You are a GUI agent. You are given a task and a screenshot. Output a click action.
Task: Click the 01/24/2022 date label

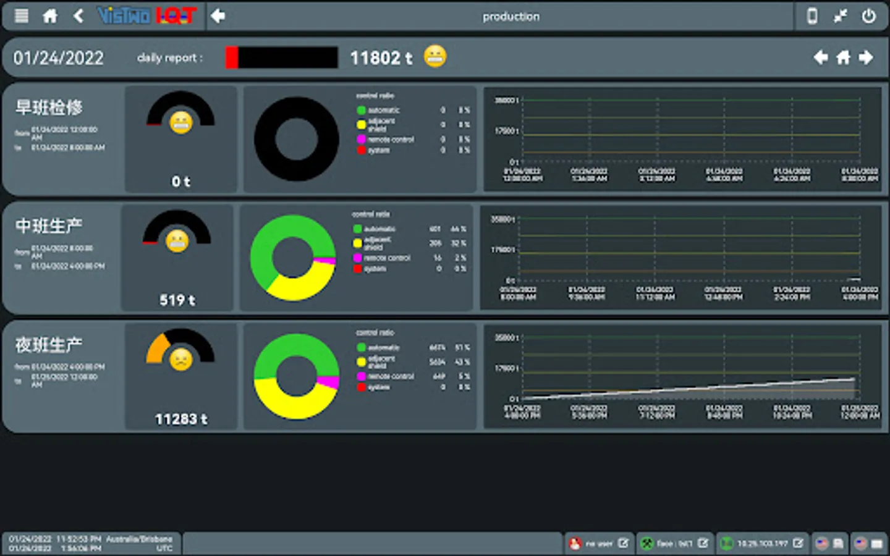tap(59, 58)
